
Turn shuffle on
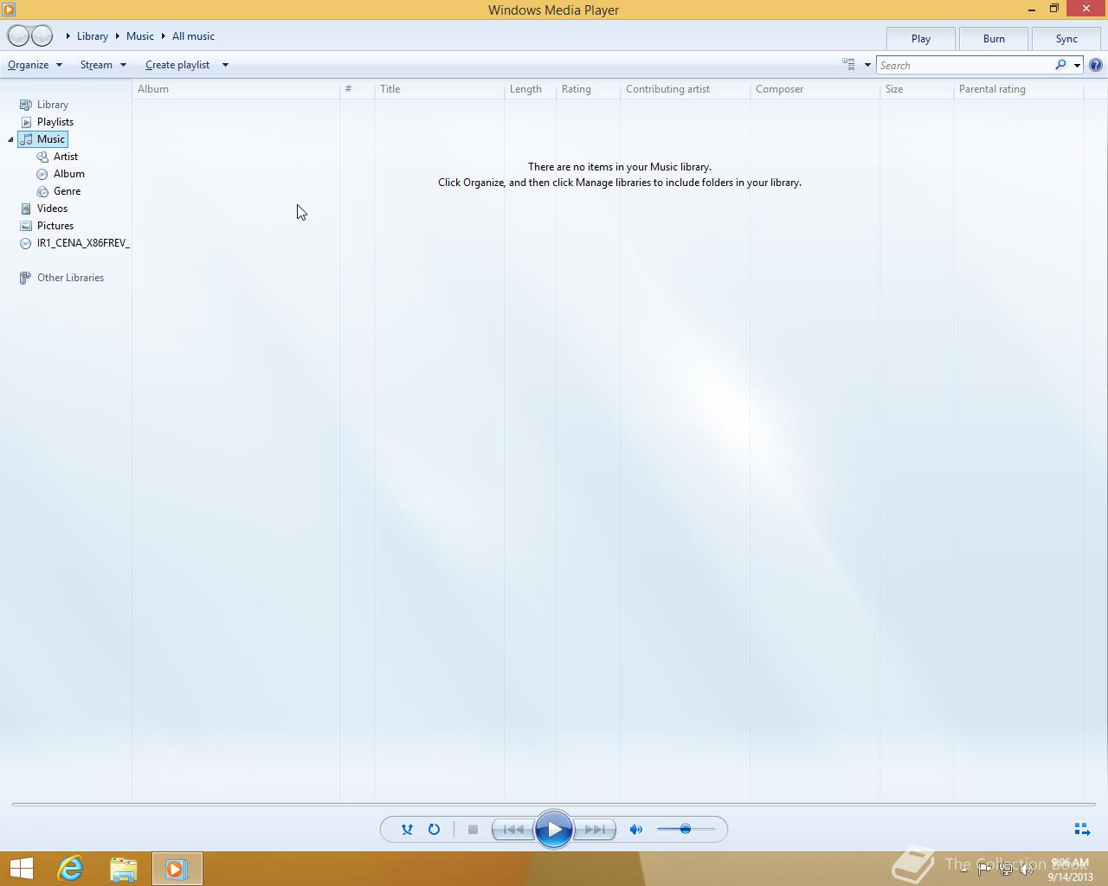point(407,829)
